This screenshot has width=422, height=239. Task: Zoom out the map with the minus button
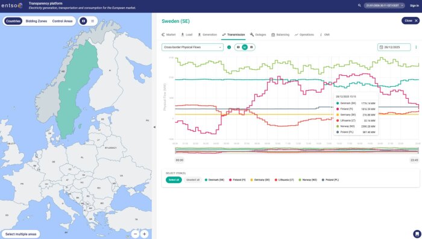pyautogui.click(x=136, y=234)
